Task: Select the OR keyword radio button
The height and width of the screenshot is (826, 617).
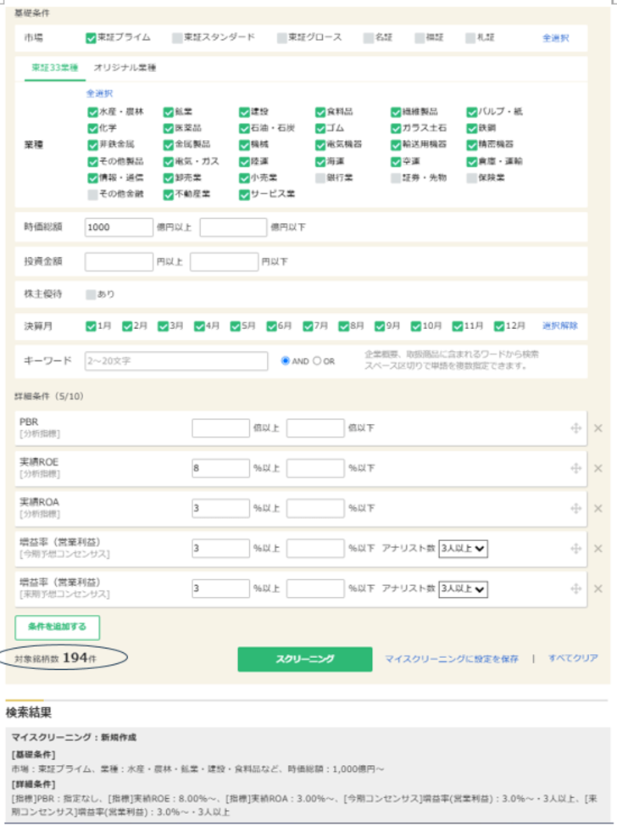Action: pyautogui.click(x=318, y=361)
